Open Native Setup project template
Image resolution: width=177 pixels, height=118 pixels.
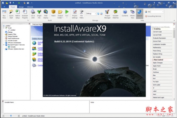pyautogui.click(x=18, y=14)
